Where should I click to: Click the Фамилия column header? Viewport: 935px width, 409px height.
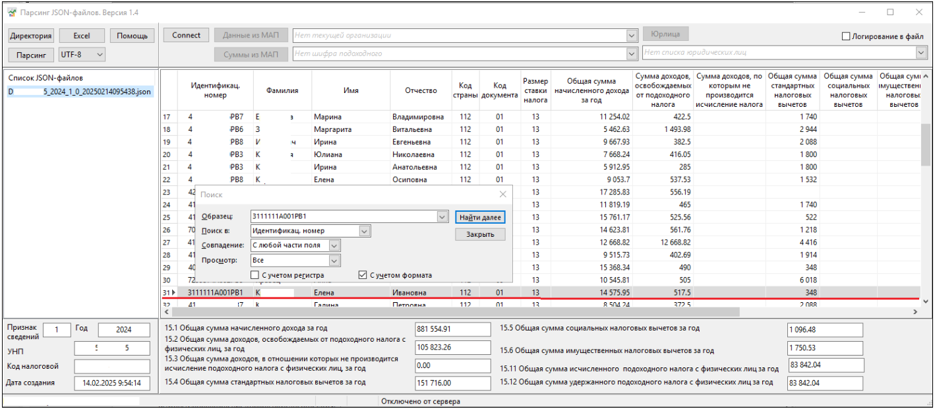(282, 90)
